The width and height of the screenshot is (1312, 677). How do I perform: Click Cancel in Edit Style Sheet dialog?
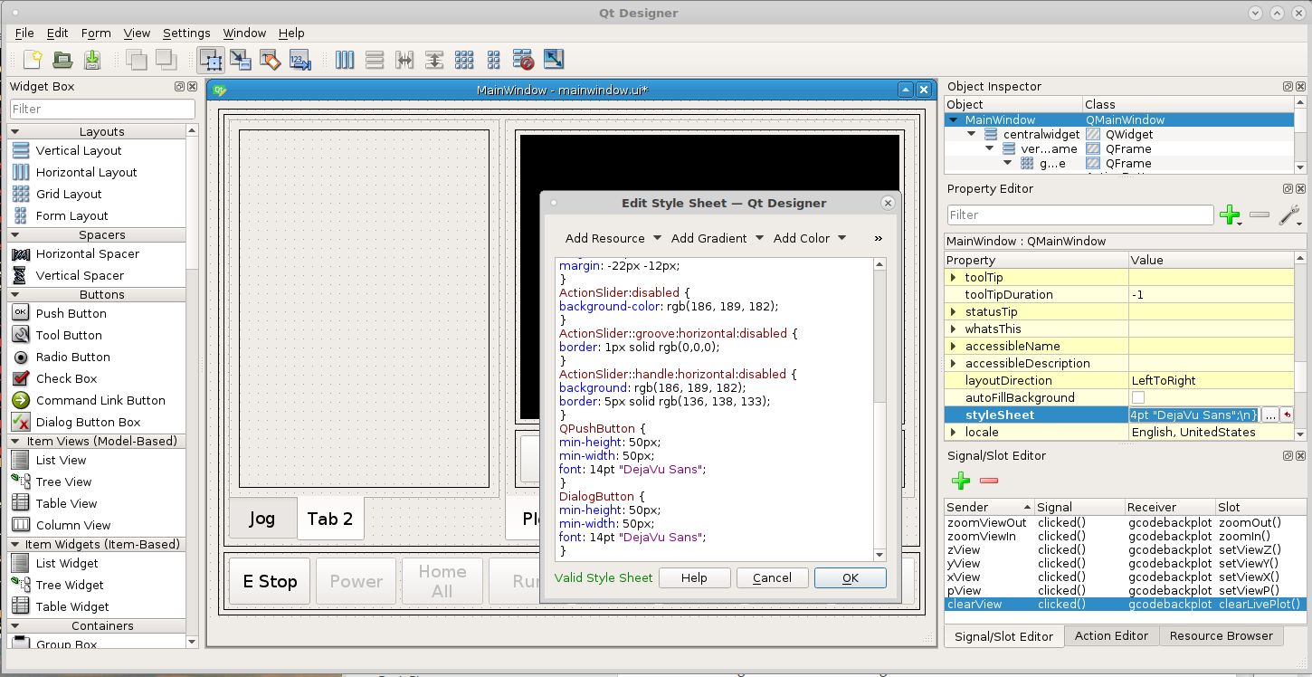pos(772,577)
